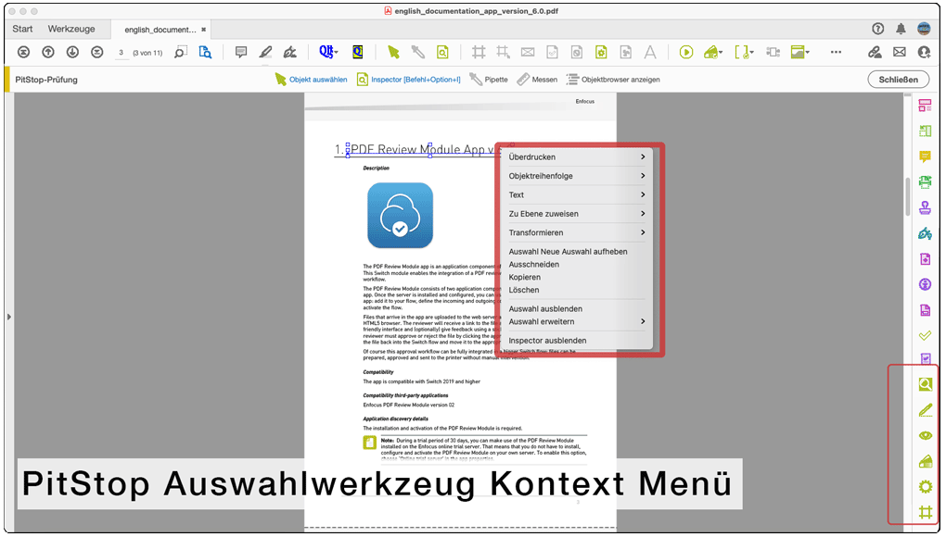Open the sign document tool
The width and height of the screenshot is (946, 537).
tap(290, 53)
